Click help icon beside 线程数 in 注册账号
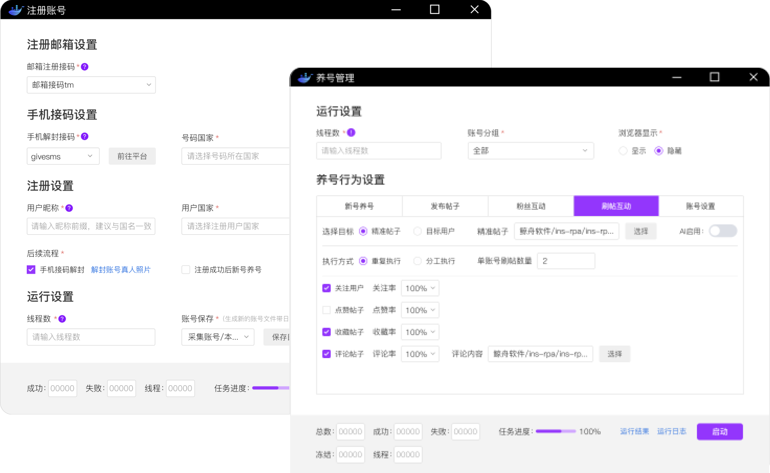This screenshot has height=473, width=770. coord(62,319)
